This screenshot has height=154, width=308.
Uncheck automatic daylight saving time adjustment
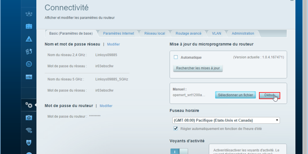click(x=176, y=128)
